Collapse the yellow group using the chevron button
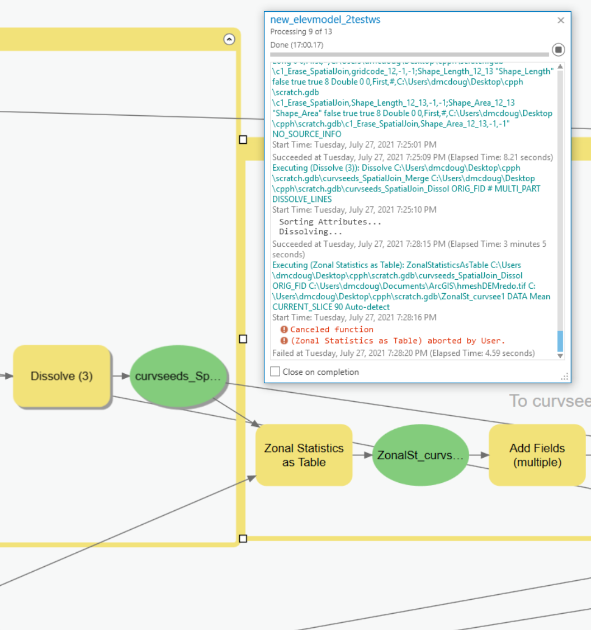The image size is (591, 630). point(229,39)
